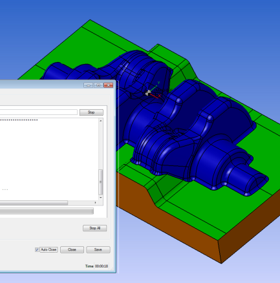Click the Auto Close label
The image size is (280, 283).
click(x=48, y=249)
